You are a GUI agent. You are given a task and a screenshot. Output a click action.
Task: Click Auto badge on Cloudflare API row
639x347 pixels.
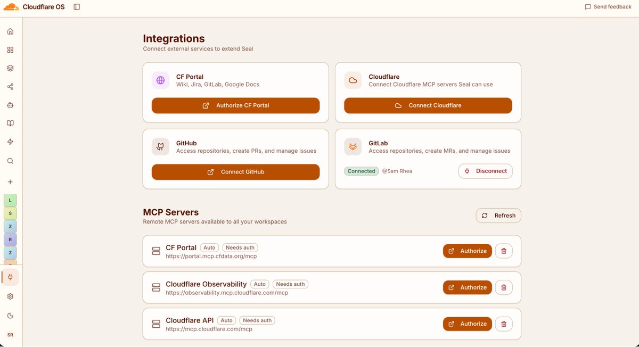[x=226, y=320]
